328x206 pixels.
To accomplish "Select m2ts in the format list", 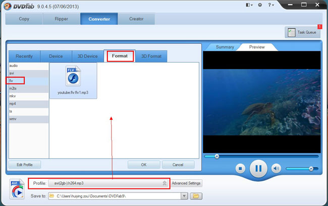I will pyautogui.click(x=29, y=89).
